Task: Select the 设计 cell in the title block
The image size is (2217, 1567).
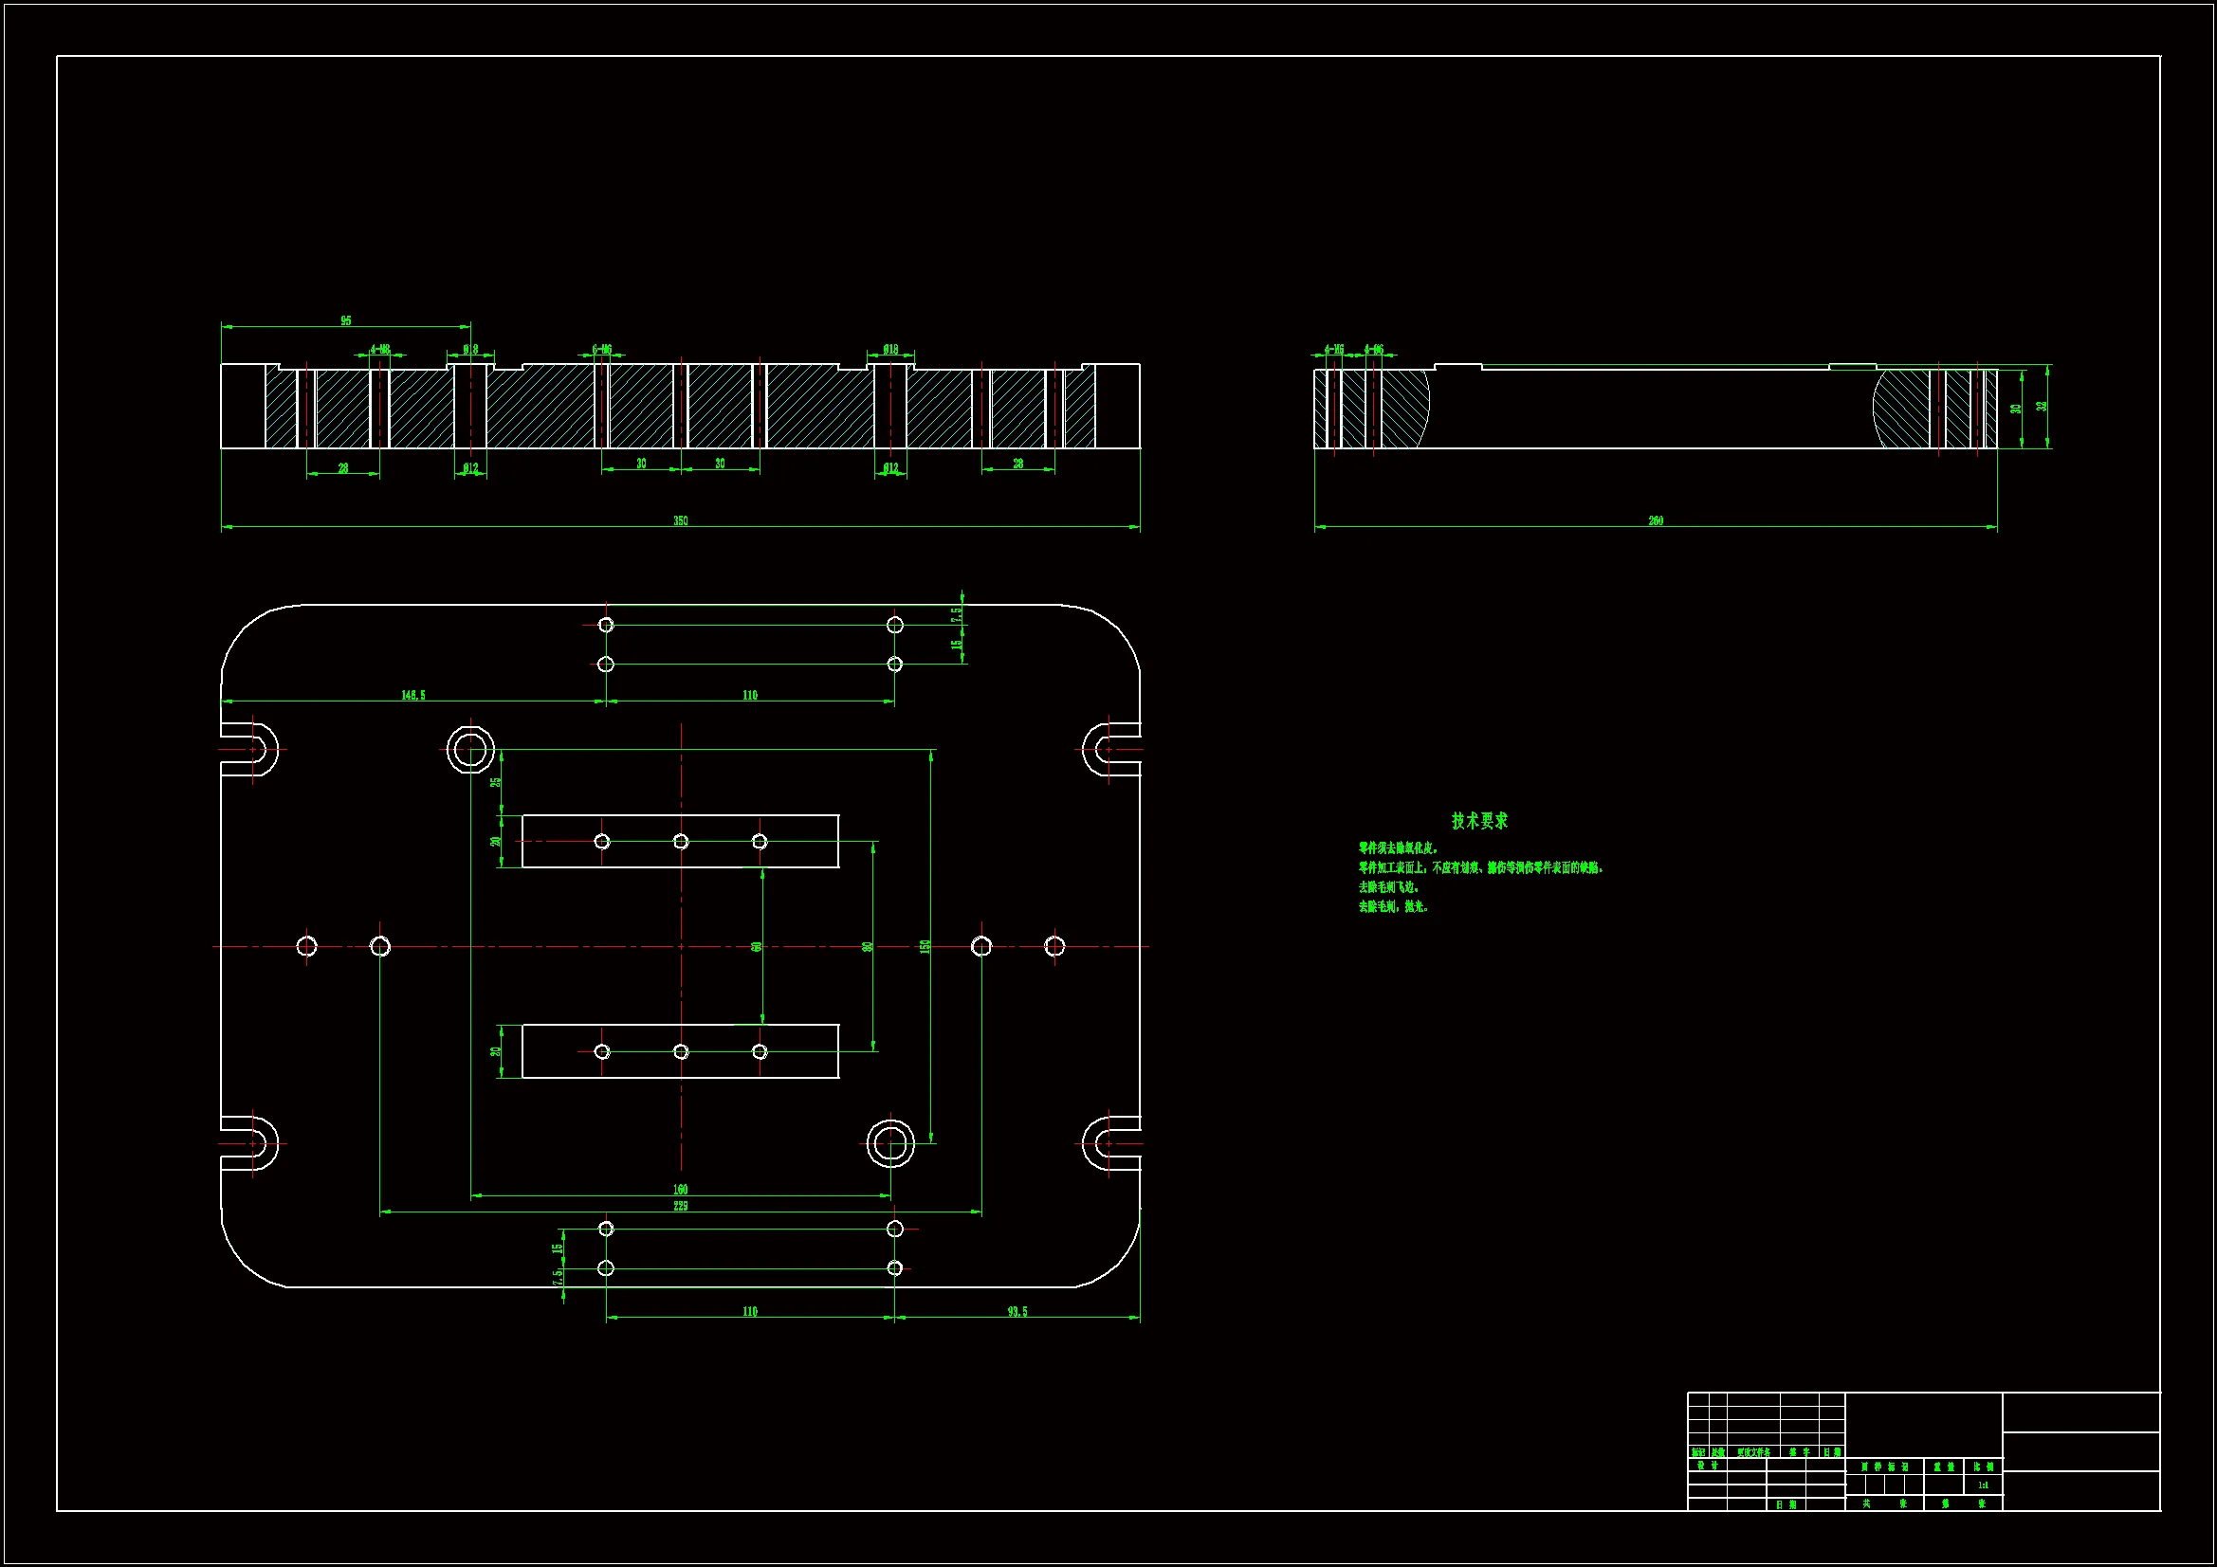Action: [x=1707, y=1466]
